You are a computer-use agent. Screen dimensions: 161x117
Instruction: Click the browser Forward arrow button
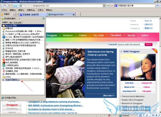[x=7, y=6]
